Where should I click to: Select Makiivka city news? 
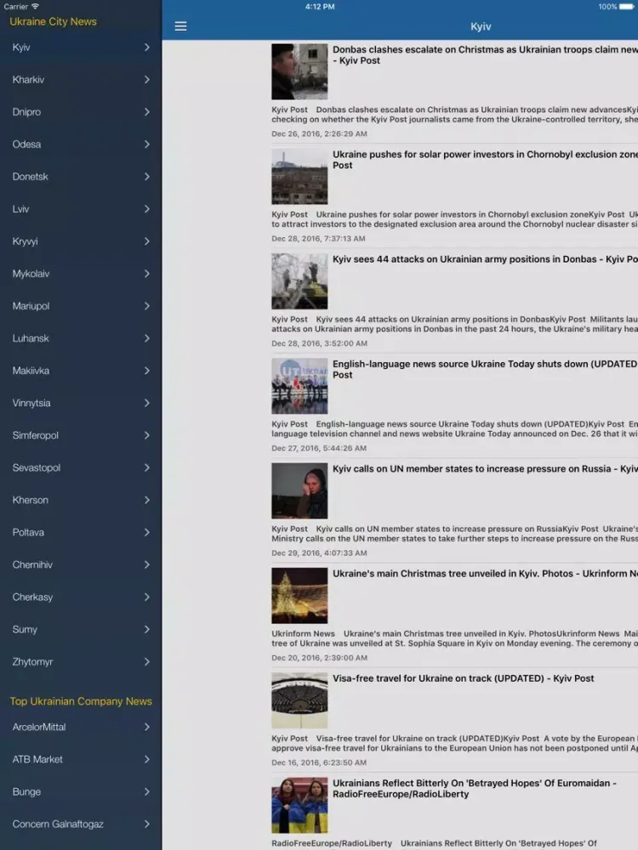coord(81,371)
